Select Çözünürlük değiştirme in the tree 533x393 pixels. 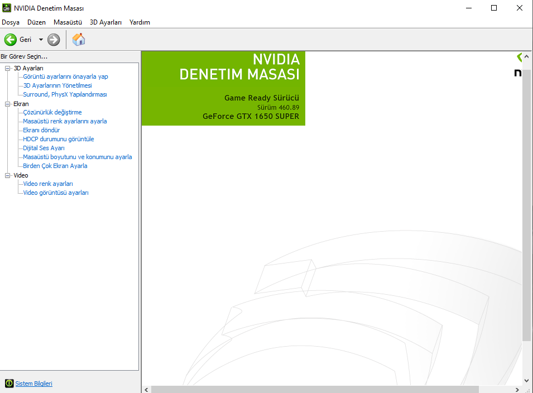[52, 112]
